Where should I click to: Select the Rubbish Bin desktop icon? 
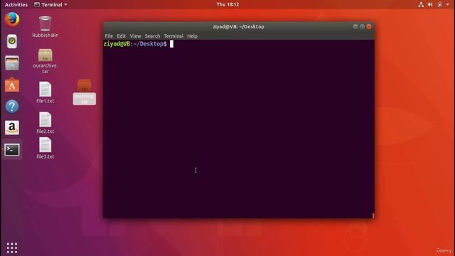coord(45,27)
